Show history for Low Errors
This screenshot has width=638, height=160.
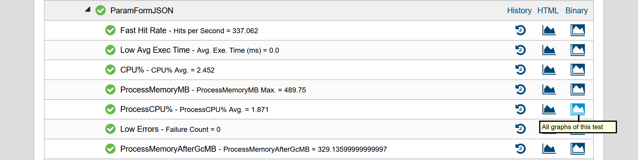pyautogui.click(x=520, y=129)
